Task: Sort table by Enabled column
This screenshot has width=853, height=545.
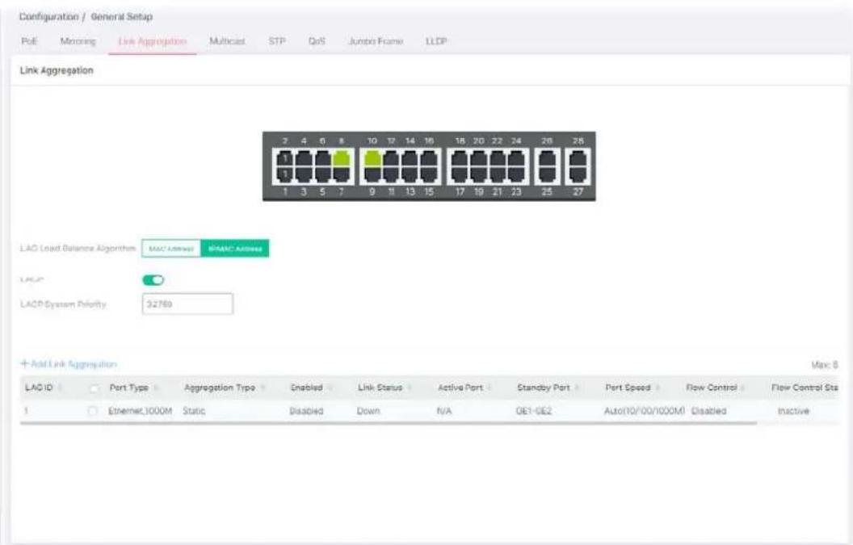Action: click(x=330, y=388)
